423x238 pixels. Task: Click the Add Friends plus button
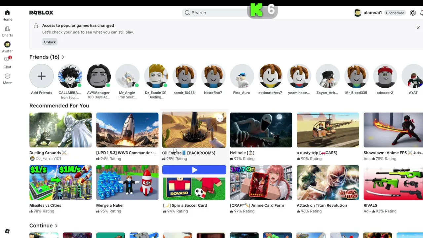[x=41, y=76]
